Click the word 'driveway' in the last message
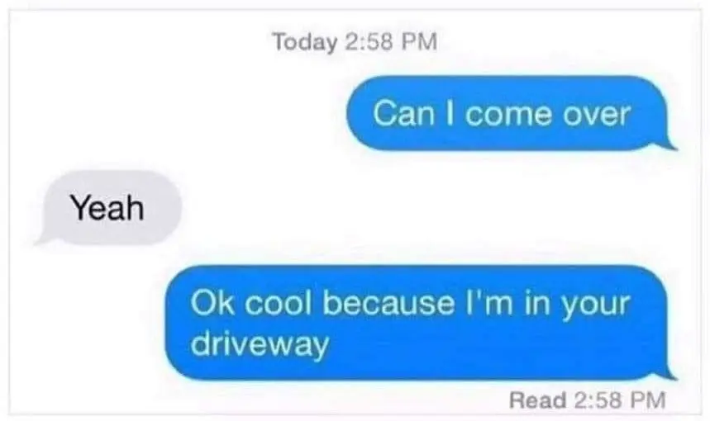Image resolution: width=710 pixels, height=421 pixels. pos(260,345)
